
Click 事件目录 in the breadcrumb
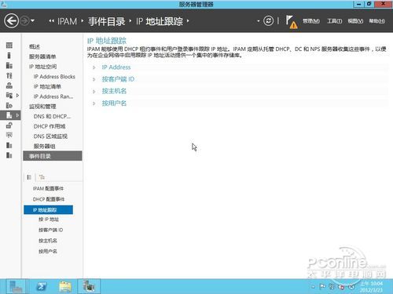(107, 21)
